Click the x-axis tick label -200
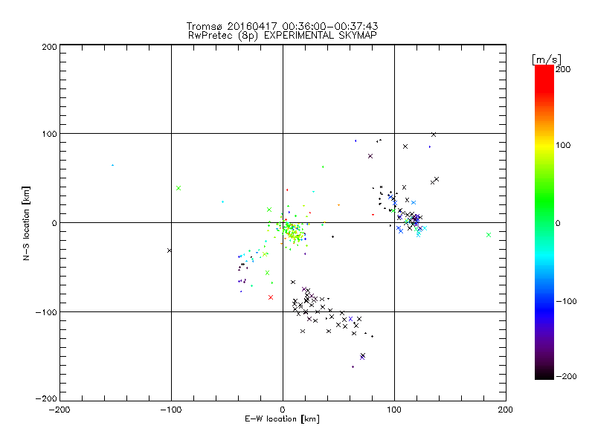 [x=59, y=410]
